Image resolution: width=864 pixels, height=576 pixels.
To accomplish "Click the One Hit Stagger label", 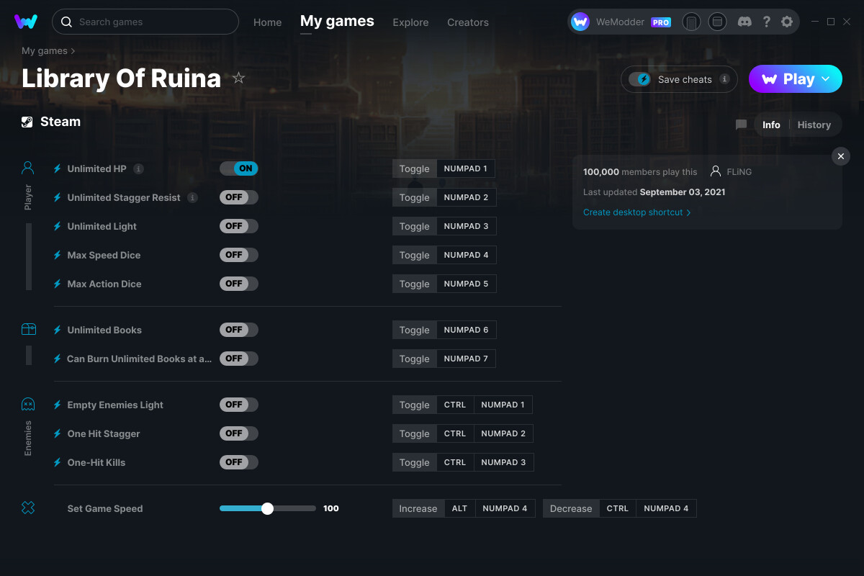I will [104, 433].
